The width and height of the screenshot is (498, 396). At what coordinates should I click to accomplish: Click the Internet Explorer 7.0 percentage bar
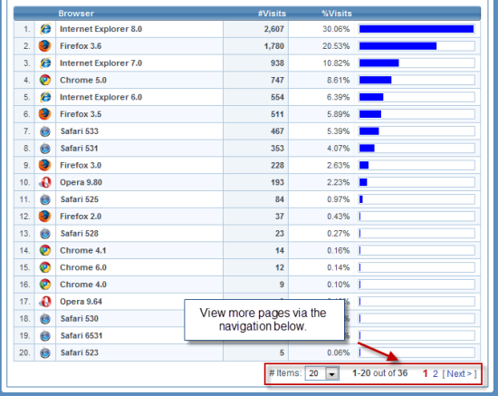coord(417,63)
